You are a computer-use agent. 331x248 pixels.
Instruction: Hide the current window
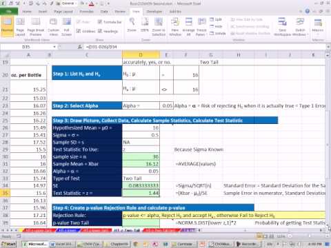[216, 26]
